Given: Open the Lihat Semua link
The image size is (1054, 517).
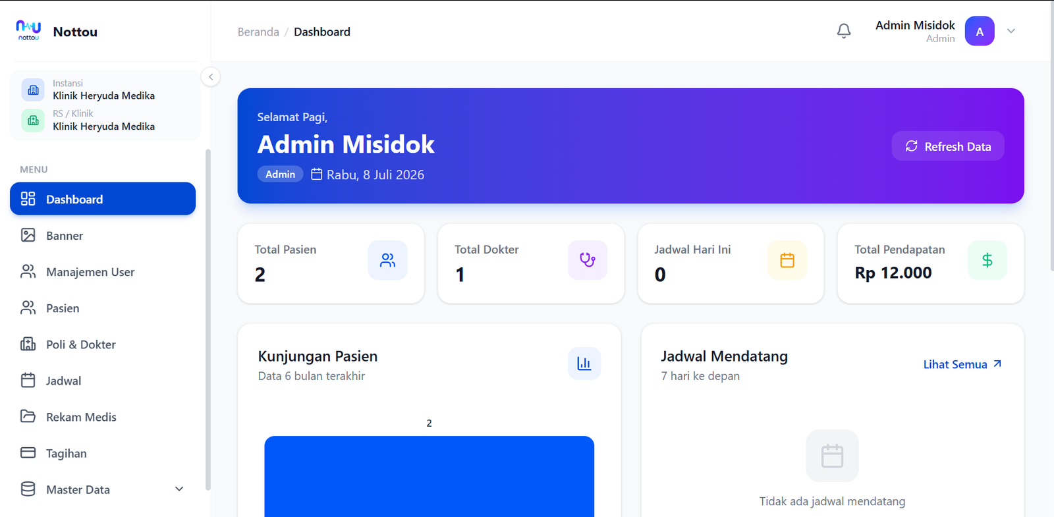Looking at the screenshot, I should point(962,364).
